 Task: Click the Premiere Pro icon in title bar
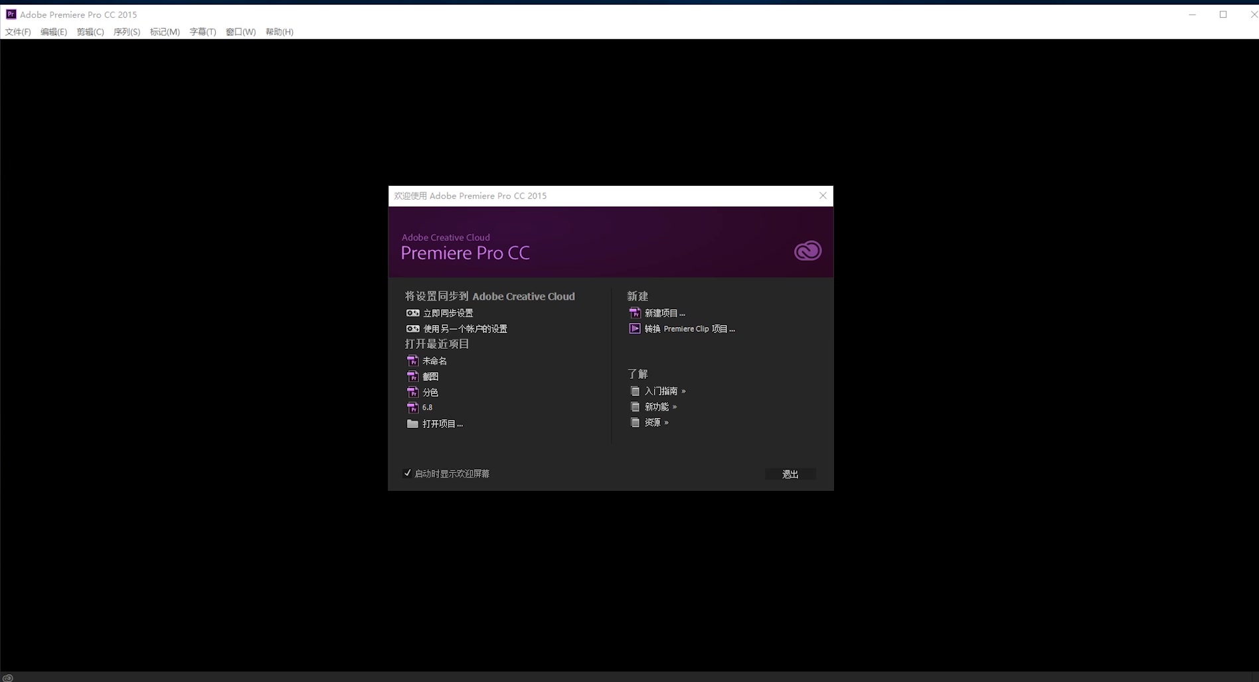11,14
